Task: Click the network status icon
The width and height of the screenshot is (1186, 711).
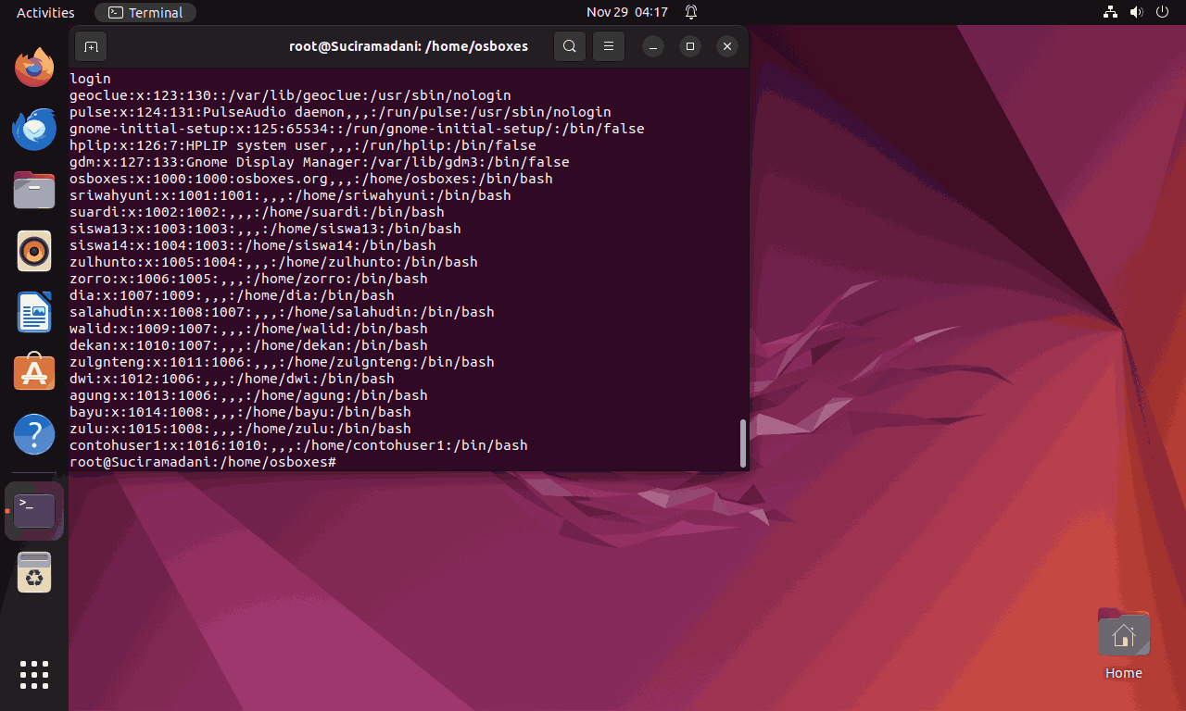Action: tap(1111, 12)
